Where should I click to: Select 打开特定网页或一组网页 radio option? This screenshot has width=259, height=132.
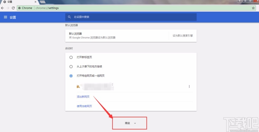pyautogui.click(x=71, y=76)
